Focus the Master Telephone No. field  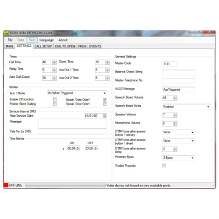[178, 81]
